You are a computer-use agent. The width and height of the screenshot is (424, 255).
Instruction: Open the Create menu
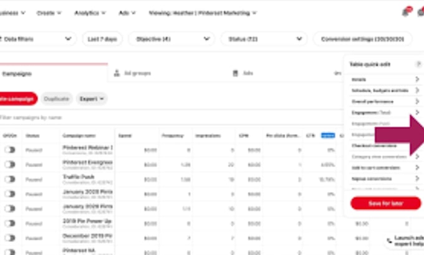click(49, 12)
